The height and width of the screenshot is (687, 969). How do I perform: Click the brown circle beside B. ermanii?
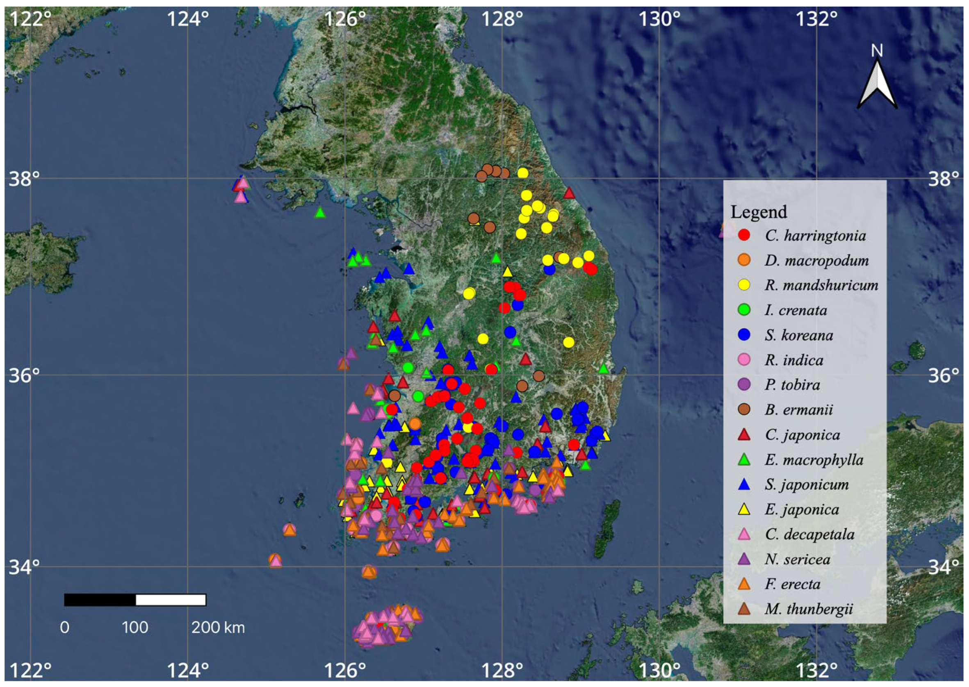coord(743,409)
